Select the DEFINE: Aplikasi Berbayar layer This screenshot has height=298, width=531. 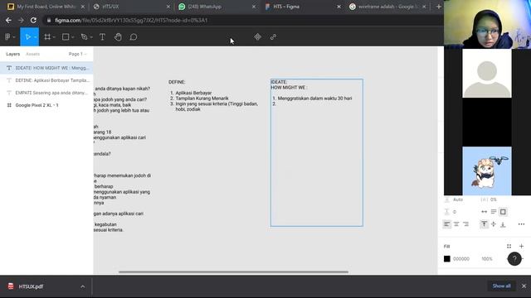pos(46,80)
